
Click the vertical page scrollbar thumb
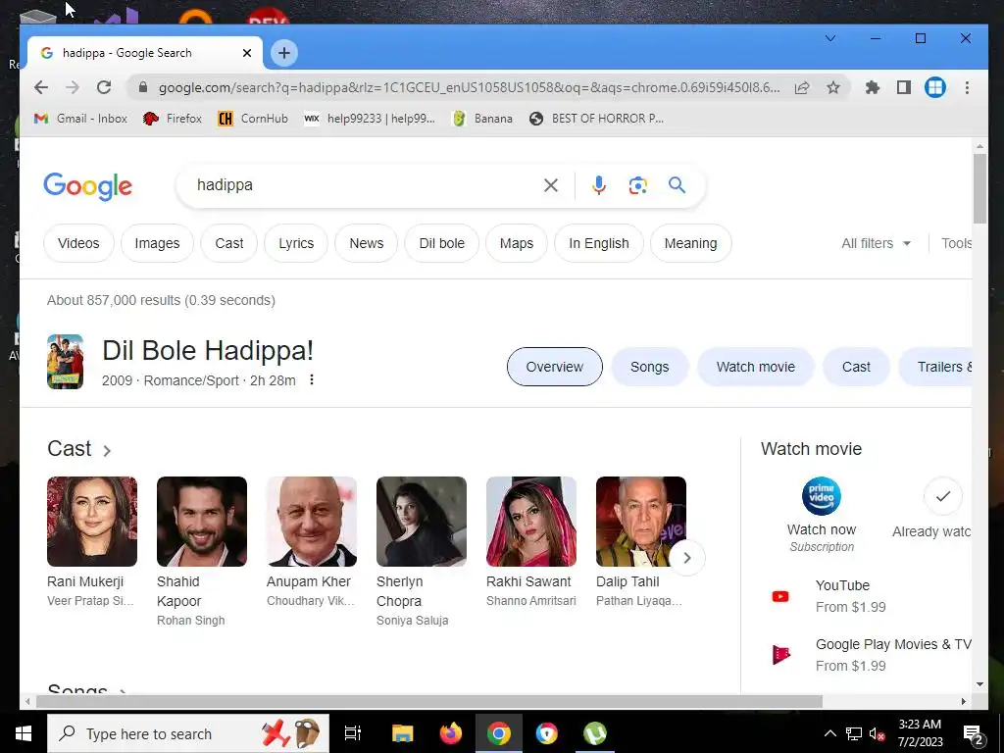pyautogui.click(x=979, y=189)
